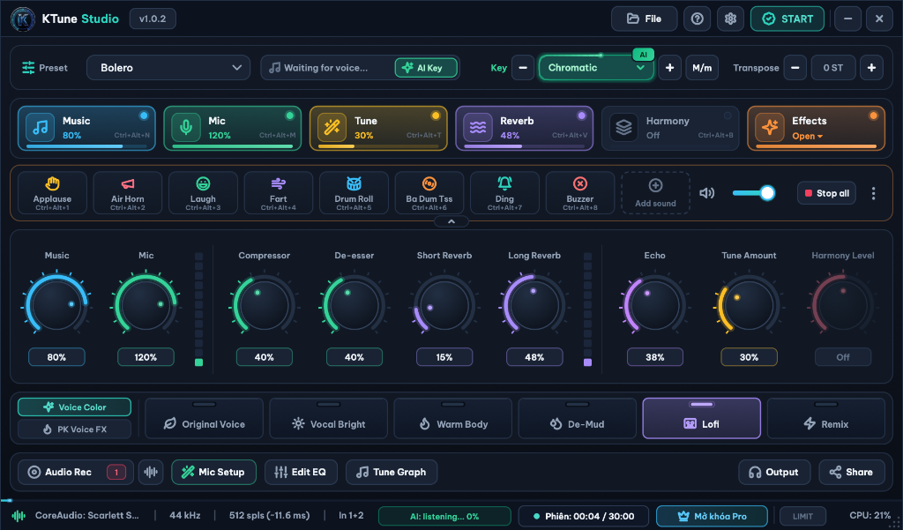Viewport: 903px width, 530px height.
Task: Expand the Effects Open dropdown arrow
Action: coord(820,137)
